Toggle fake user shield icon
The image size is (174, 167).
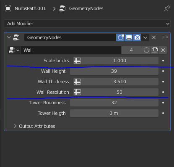(146, 50)
